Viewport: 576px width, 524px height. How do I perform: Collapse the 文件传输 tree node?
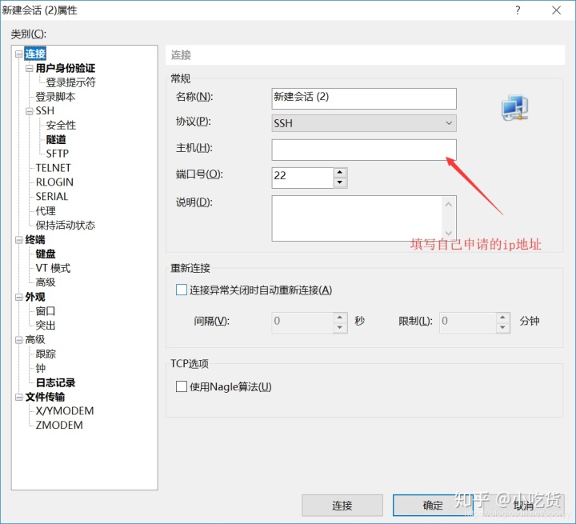click(x=18, y=398)
